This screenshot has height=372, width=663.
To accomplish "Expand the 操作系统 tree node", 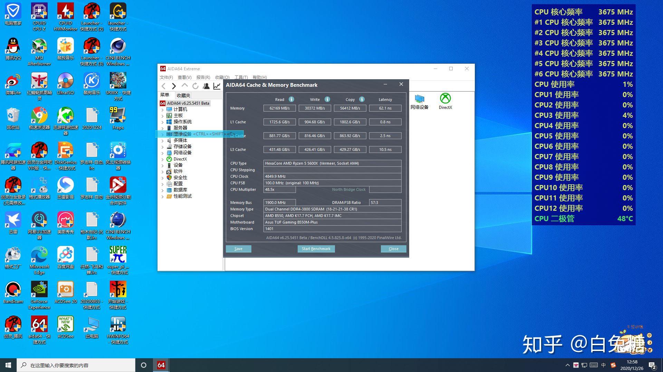I will coord(162,122).
